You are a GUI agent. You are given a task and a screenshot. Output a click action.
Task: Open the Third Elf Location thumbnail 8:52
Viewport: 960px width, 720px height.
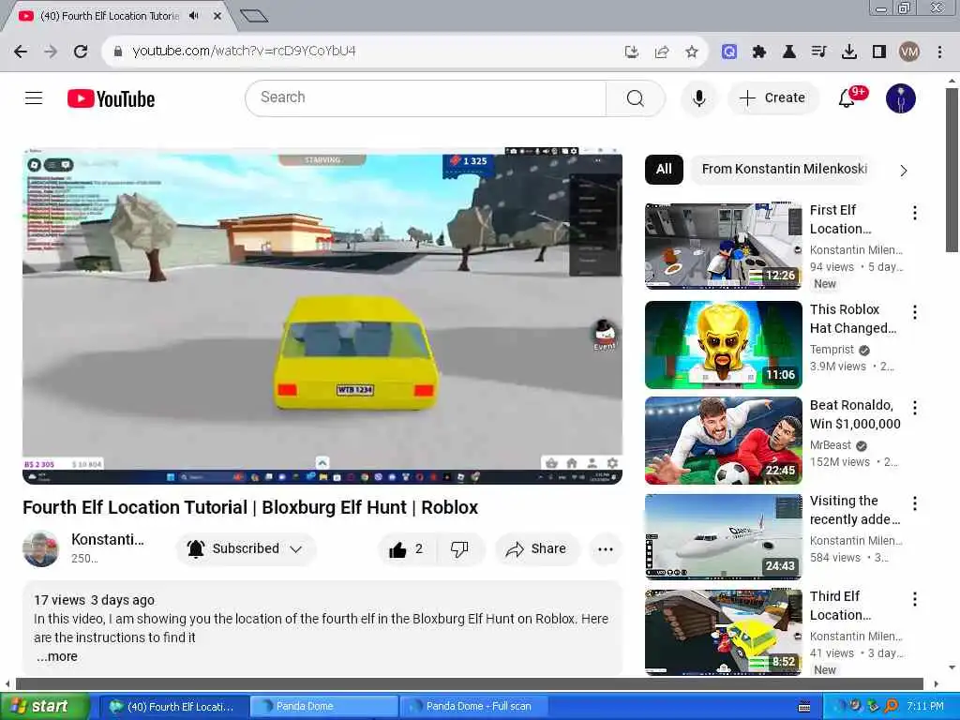pos(723,633)
